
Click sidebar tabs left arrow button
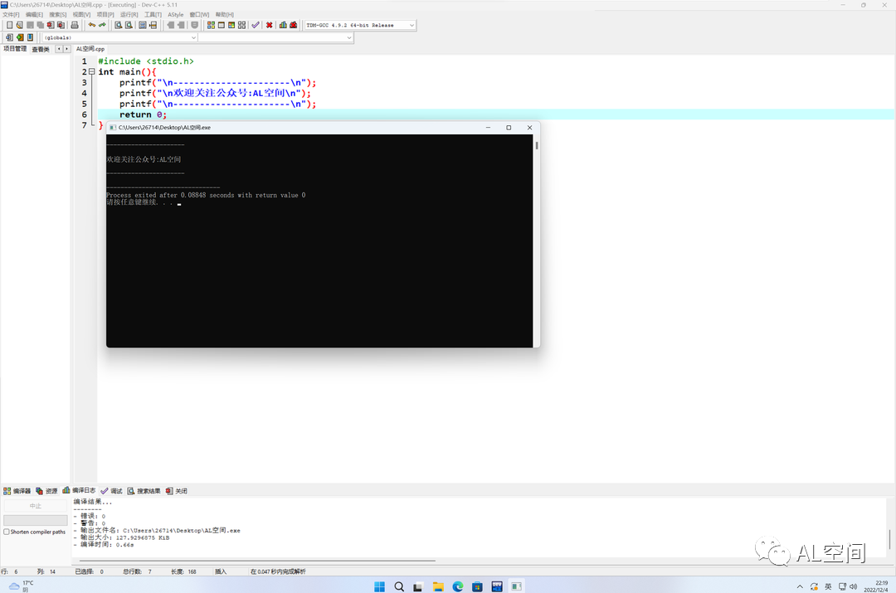(59, 49)
